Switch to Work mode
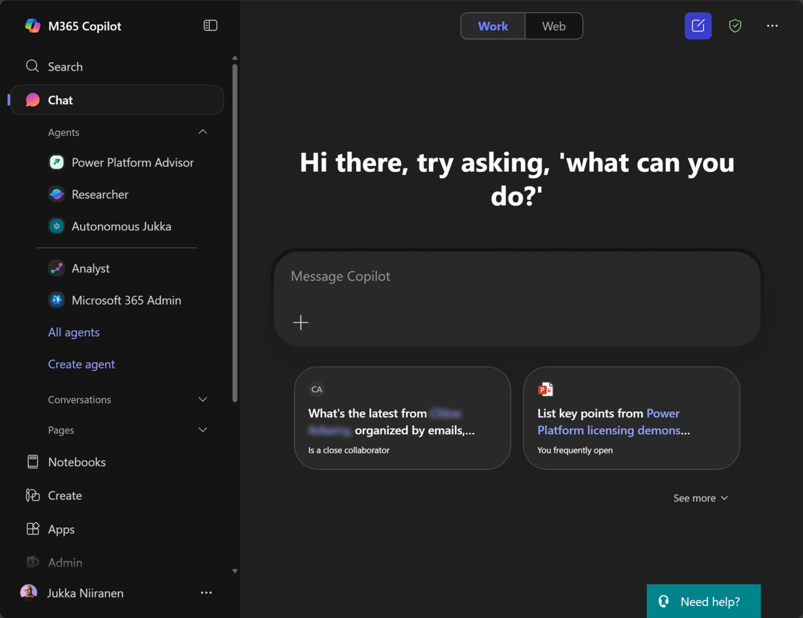The height and width of the screenshot is (618, 803). pyautogui.click(x=493, y=26)
